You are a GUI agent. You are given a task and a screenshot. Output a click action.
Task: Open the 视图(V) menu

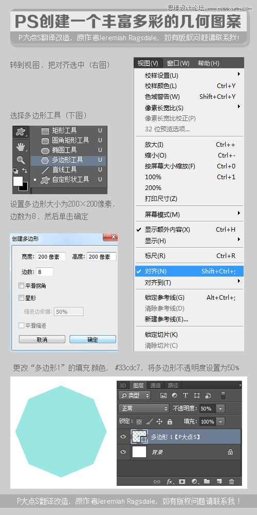click(x=148, y=63)
